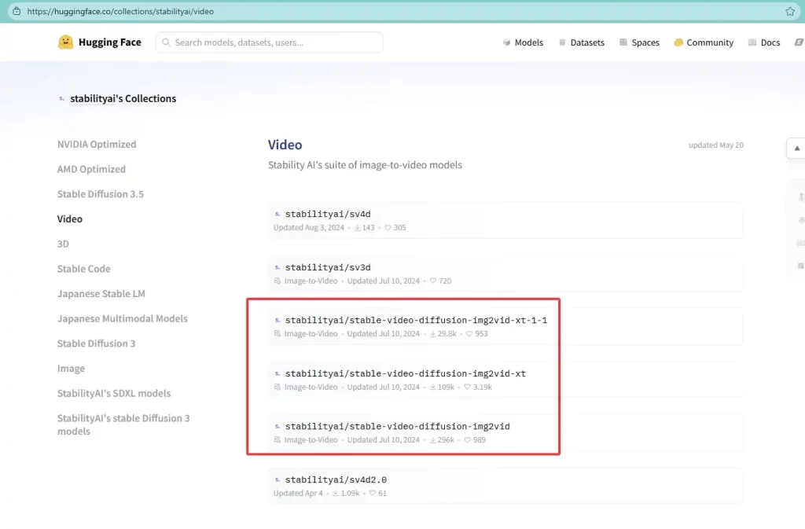Click the Datasets icon in navigation
The width and height of the screenshot is (805, 529).
tap(562, 42)
